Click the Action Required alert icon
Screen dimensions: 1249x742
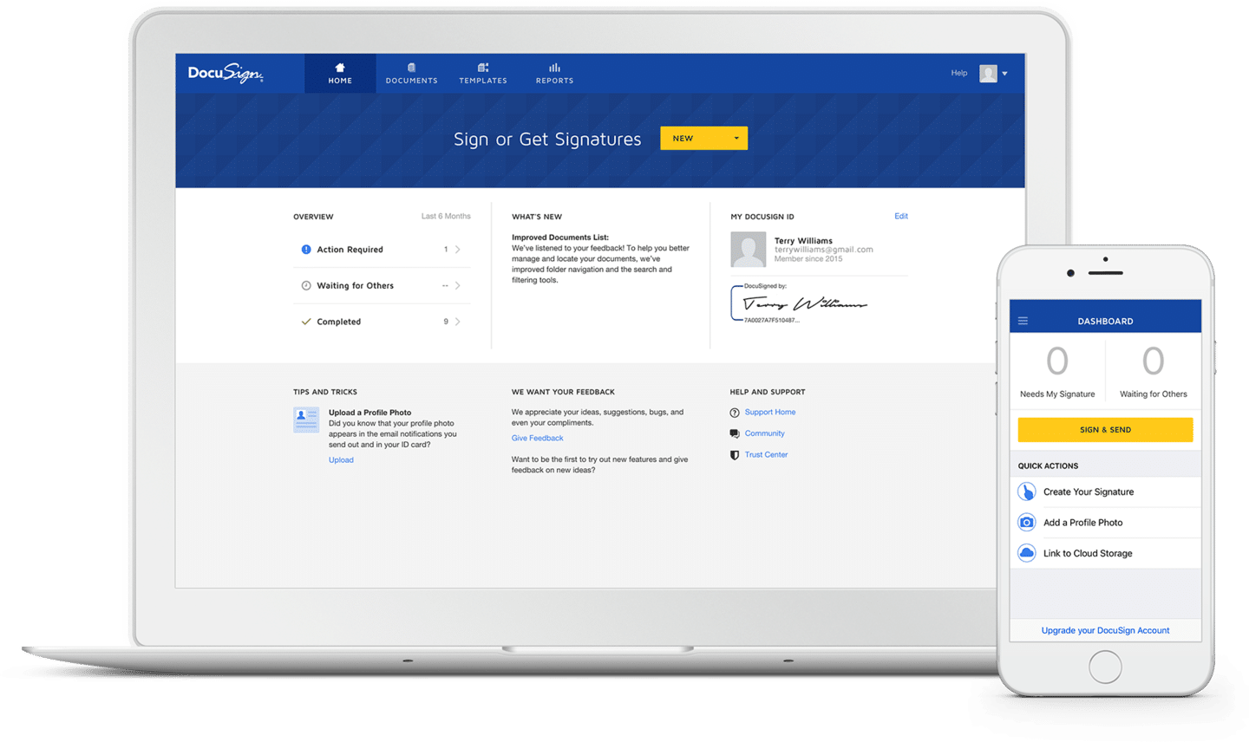pyautogui.click(x=306, y=250)
